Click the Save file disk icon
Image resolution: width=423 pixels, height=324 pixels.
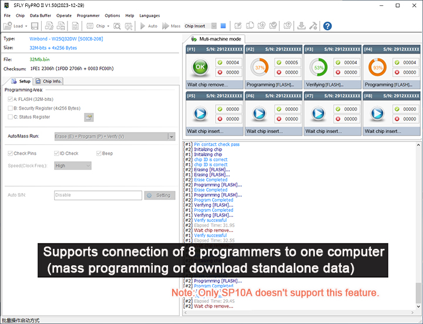tap(35, 26)
